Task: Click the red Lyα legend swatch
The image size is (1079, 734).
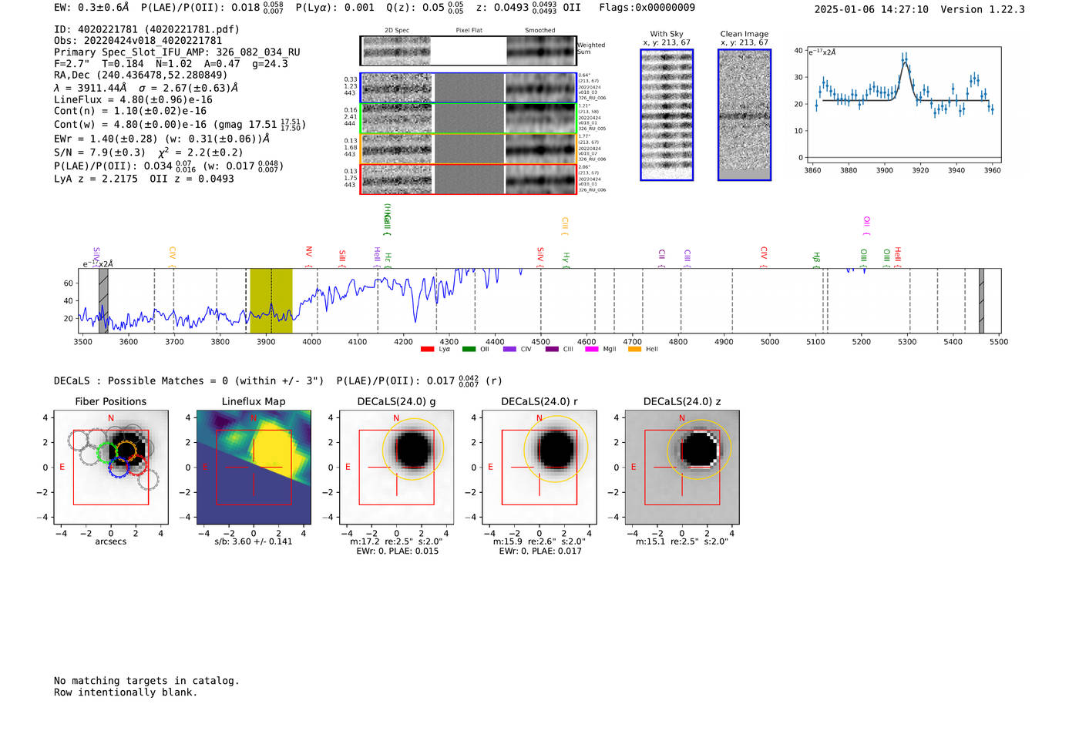Action: (x=427, y=350)
